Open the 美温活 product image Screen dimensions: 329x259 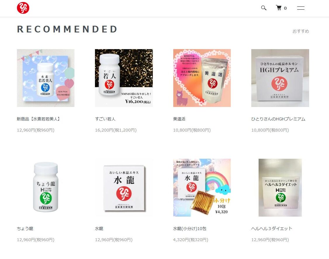click(202, 78)
